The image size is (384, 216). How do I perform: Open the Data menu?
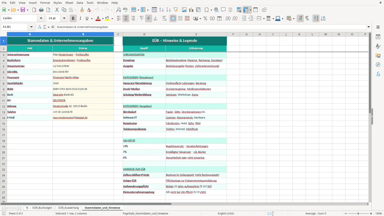pyautogui.click(x=80, y=3)
